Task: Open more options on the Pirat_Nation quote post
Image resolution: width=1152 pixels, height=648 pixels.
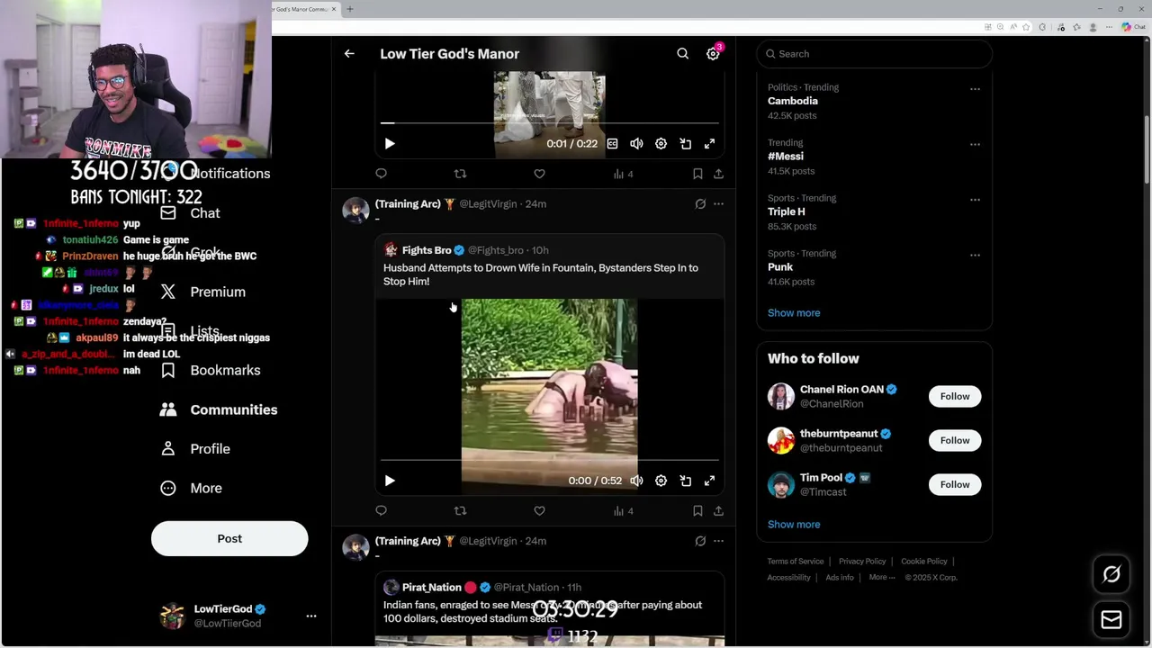Action: click(x=718, y=541)
